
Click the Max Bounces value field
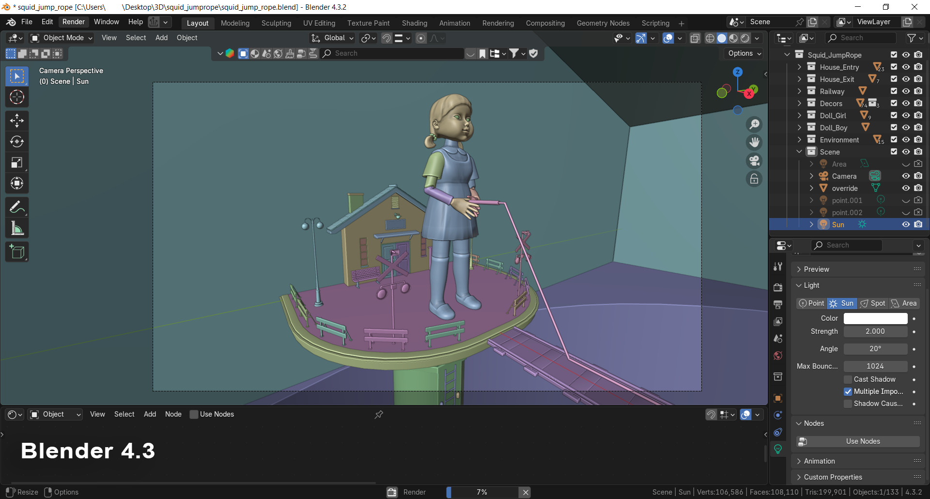tap(876, 366)
